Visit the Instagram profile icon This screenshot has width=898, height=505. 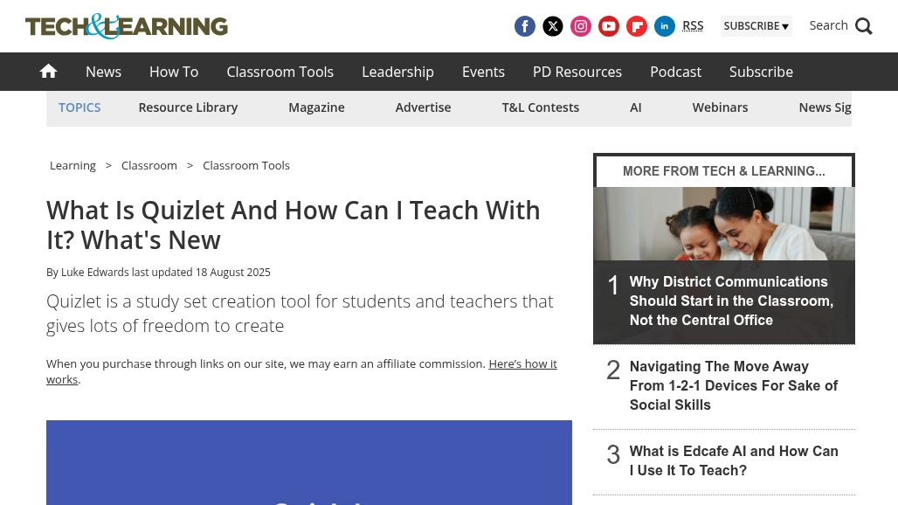[581, 26]
